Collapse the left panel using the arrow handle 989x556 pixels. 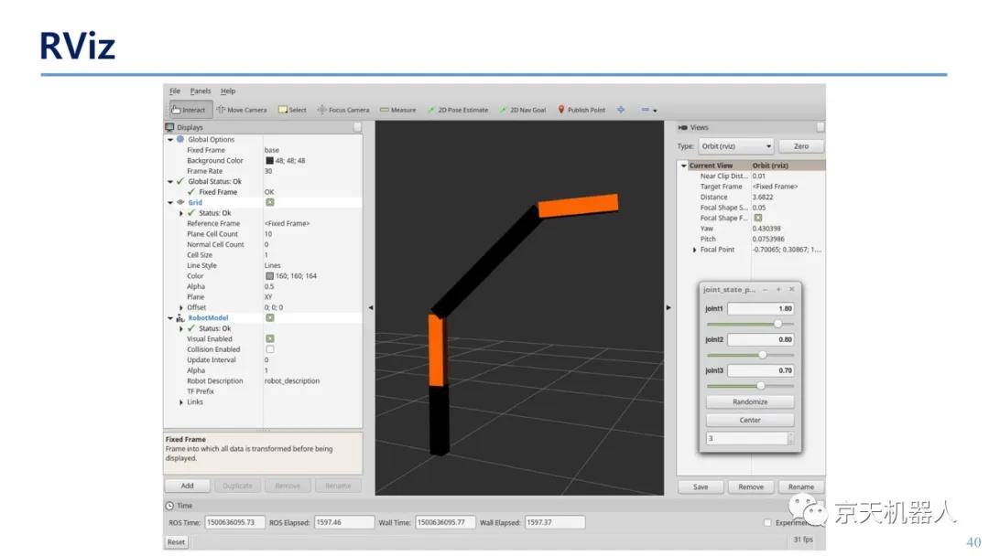tap(371, 308)
